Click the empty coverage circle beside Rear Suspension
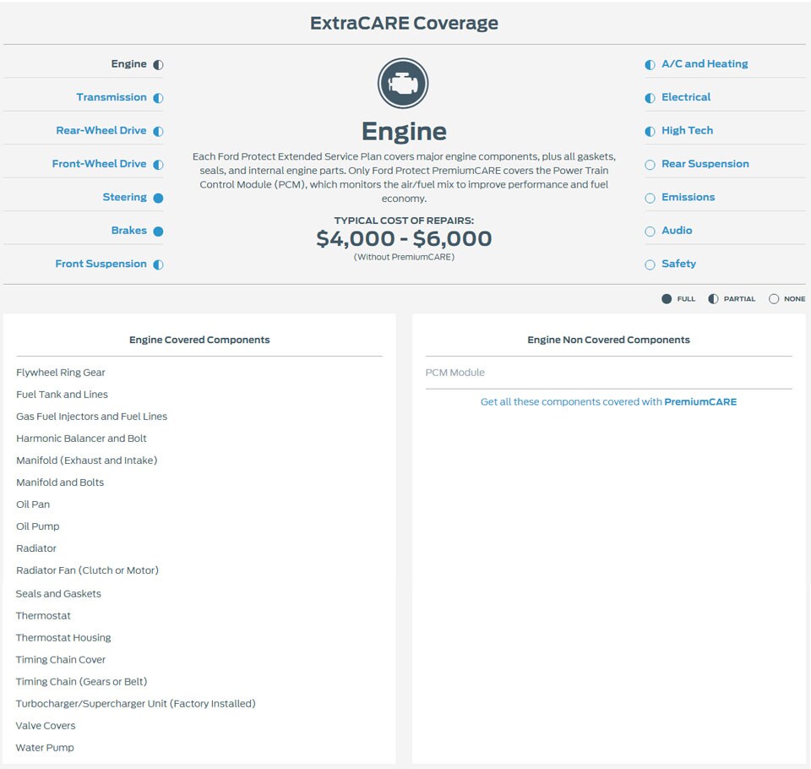This screenshot has height=769, width=811. coord(650,165)
